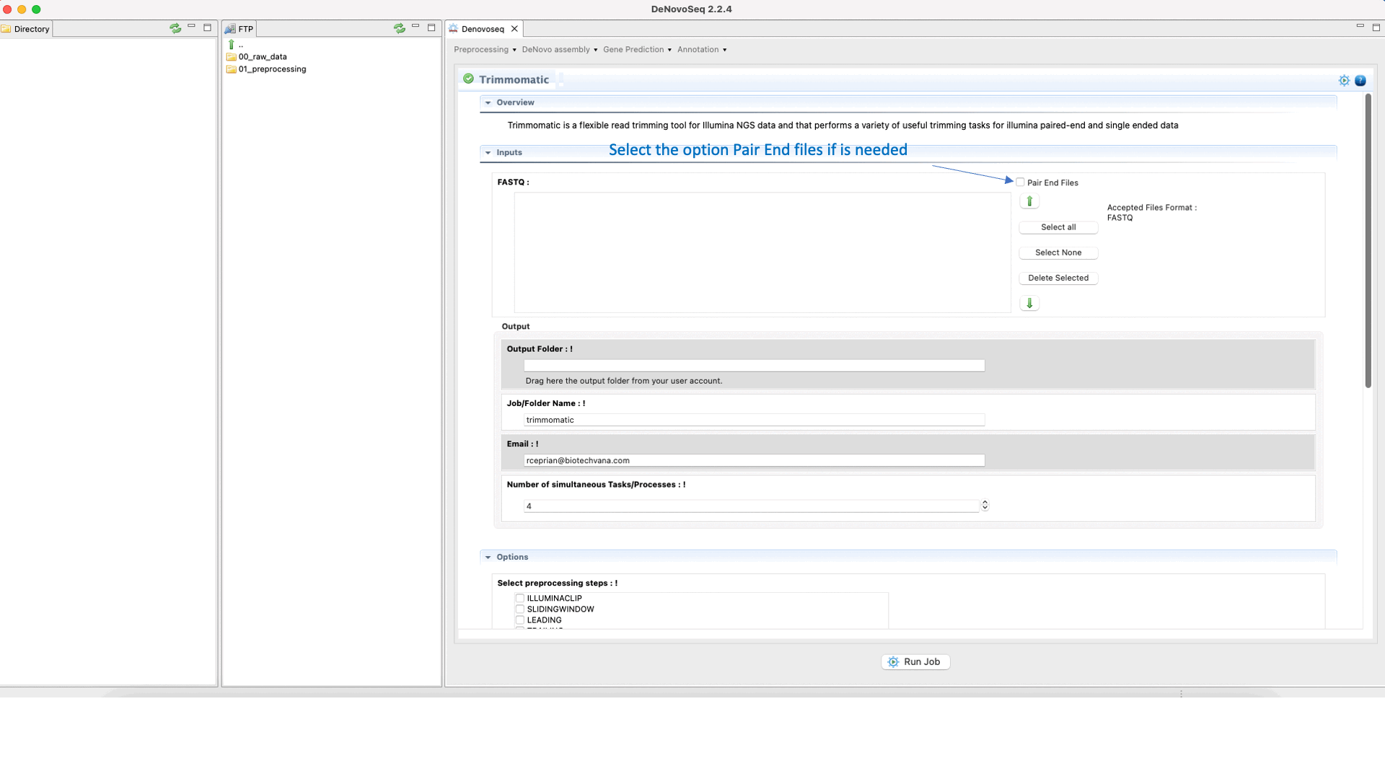Collapse the Inputs section
The image size is (1385, 779).
point(488,153)
